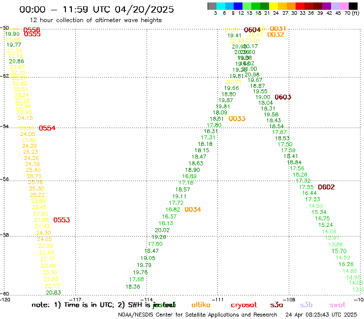Click the wave height value 26.72

[x=34, y=176]
